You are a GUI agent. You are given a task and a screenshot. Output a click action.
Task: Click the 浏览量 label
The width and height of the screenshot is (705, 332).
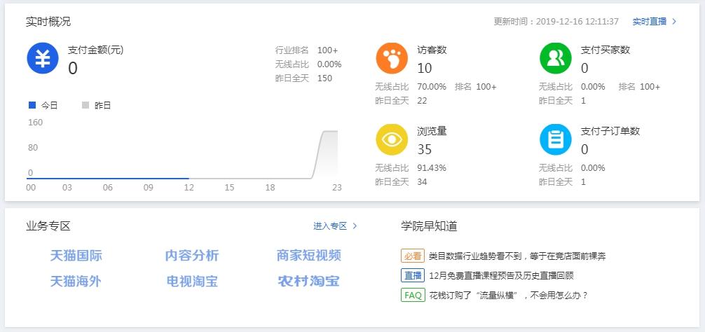432,131
